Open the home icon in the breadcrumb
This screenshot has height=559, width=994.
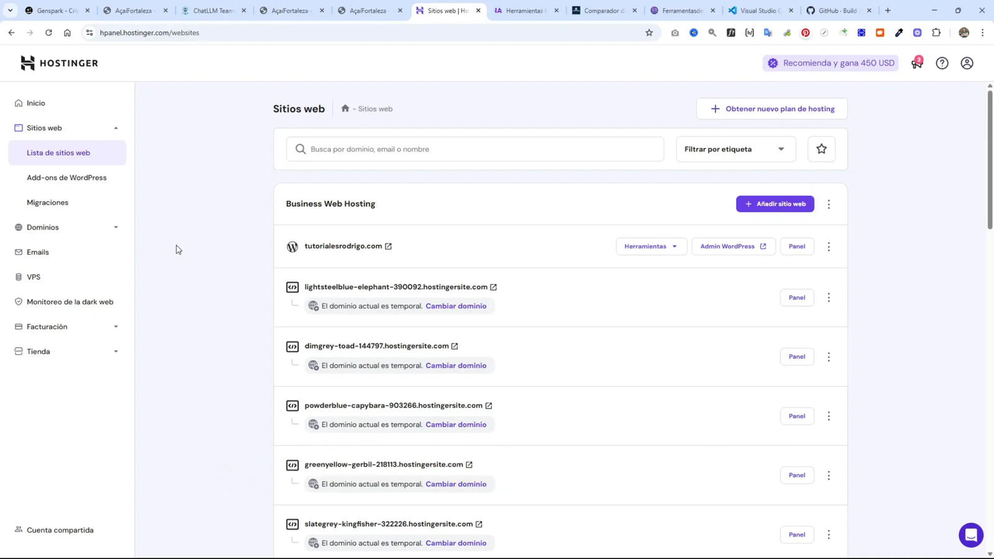pyautogui.click(x=345, y=108)
